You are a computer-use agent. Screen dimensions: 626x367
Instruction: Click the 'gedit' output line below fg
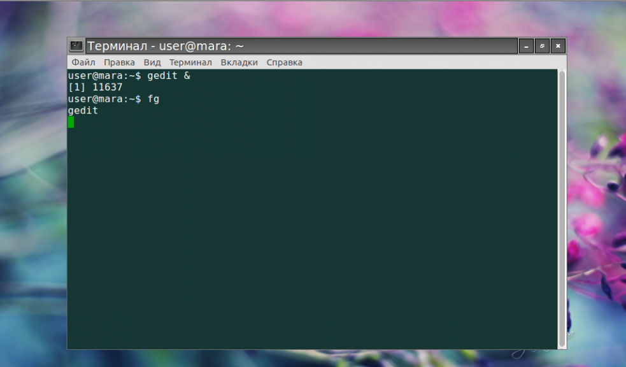83,111
